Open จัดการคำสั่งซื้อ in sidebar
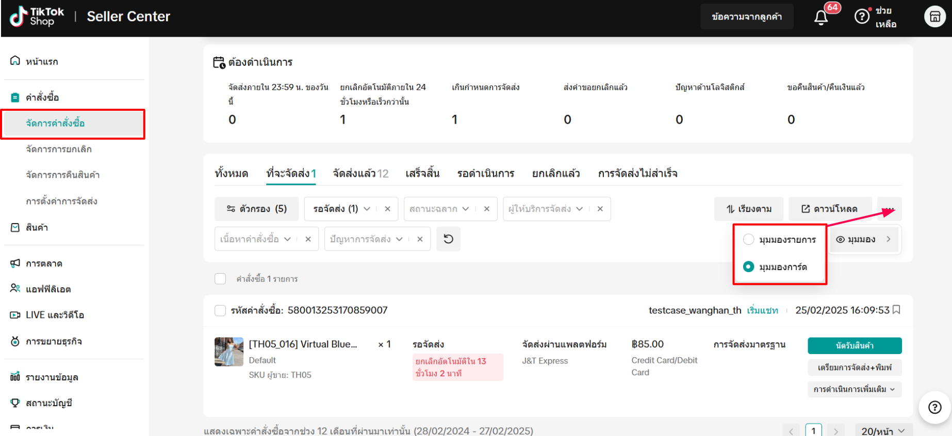This screenshot has height=436, width=952. [73, 123]
